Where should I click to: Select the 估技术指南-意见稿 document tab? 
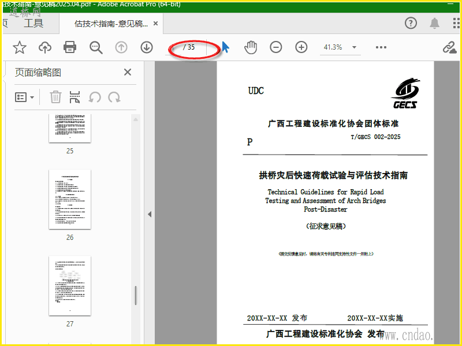point(111,24)
